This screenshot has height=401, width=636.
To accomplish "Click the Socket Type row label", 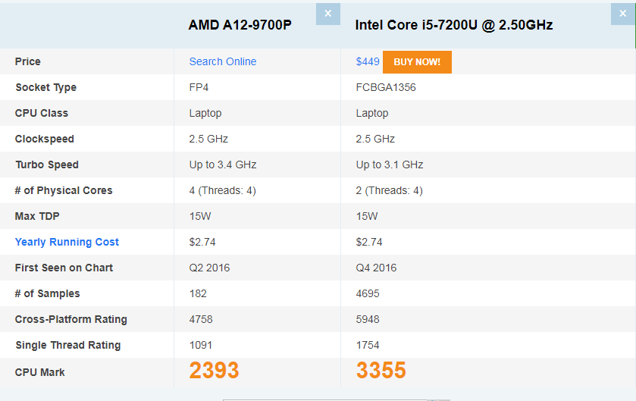I will pyautogui.click(x=45, y=87).
